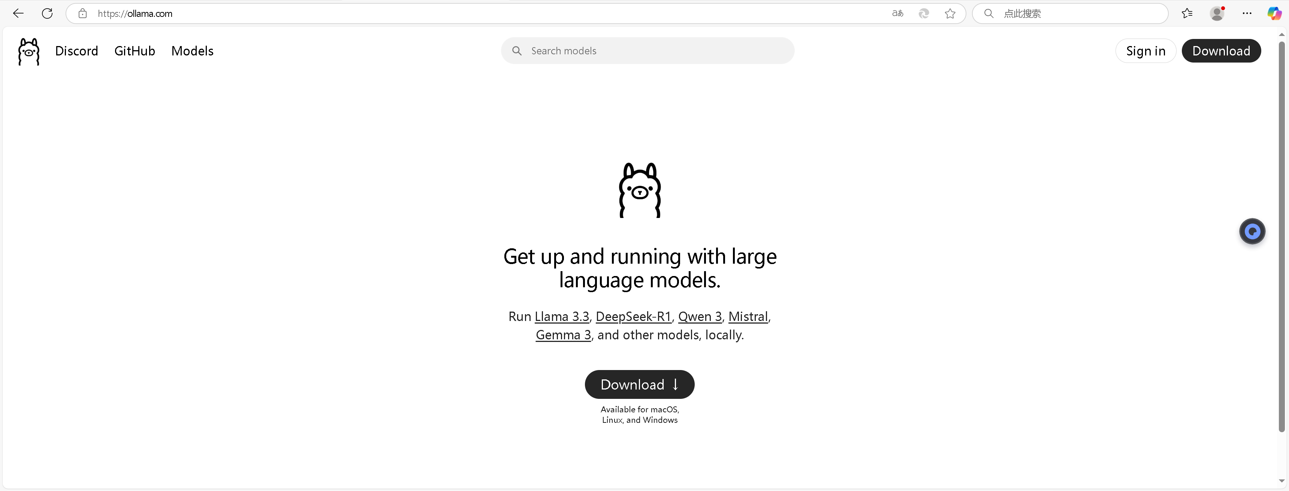Click the GitHub header link
This screenshot has width=1289, height=491.
point(135,51)
